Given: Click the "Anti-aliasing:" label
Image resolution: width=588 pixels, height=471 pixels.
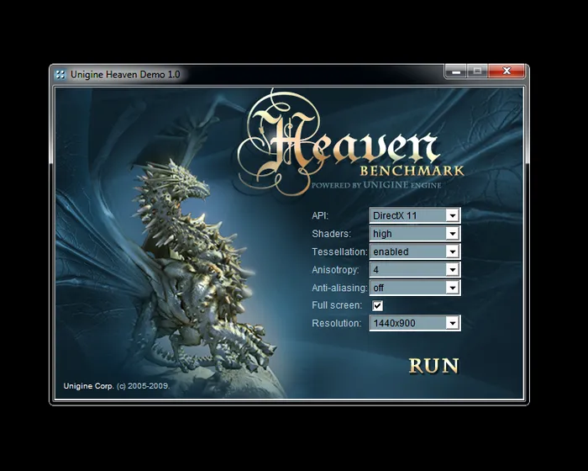Looking at the screenshot, I should pos(339,288).
